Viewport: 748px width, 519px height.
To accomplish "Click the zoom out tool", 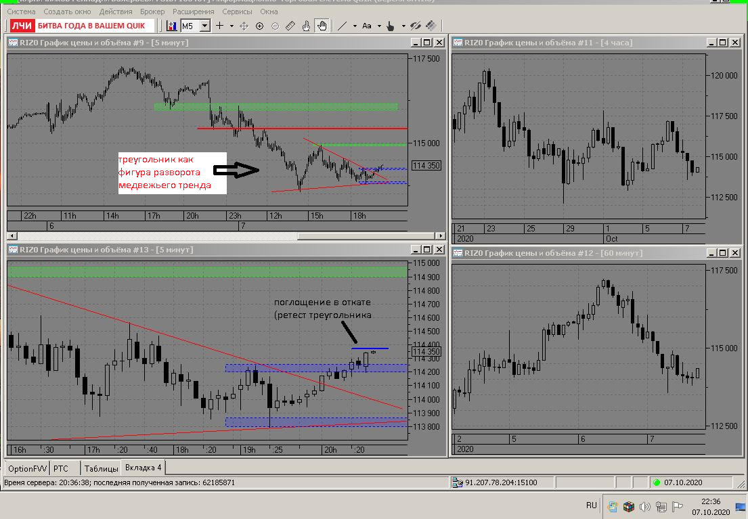I will pos(276,26).
